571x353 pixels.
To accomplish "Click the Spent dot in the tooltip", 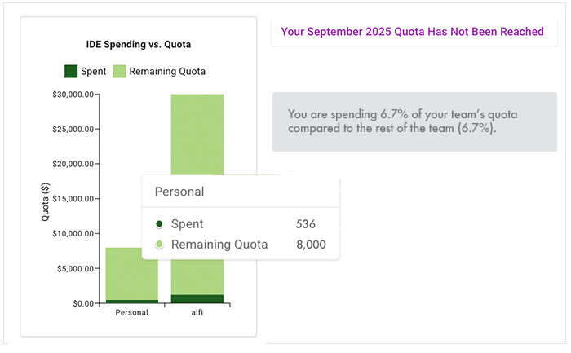I will [160, 224].
